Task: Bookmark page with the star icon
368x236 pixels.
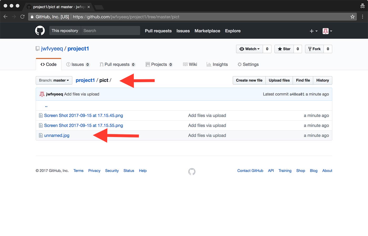Action: click(352, 17)
